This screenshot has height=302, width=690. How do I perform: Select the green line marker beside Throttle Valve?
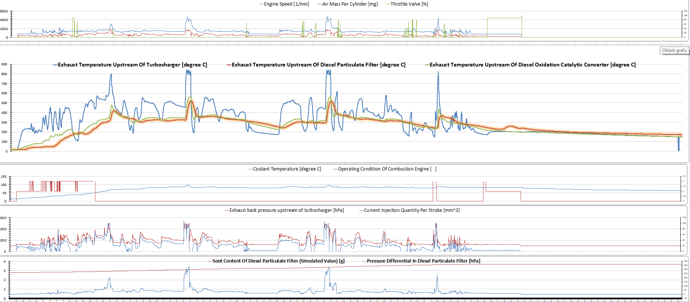coord(388,4)
